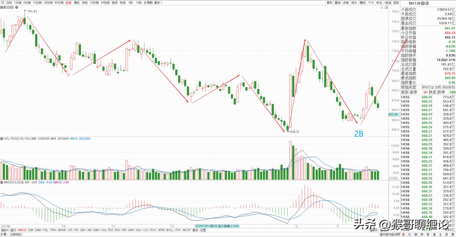Select the TRIX indicator tab
The width and height of the screenshot is (456, 237).
pos(53,230)
